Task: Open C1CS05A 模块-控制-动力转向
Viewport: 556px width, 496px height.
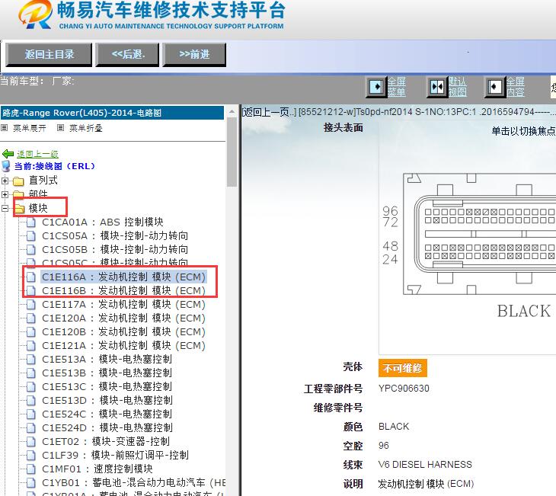Action: (x=115, y=236)
